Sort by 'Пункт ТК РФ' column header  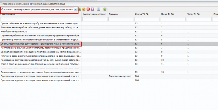click(x=167, y=14)
